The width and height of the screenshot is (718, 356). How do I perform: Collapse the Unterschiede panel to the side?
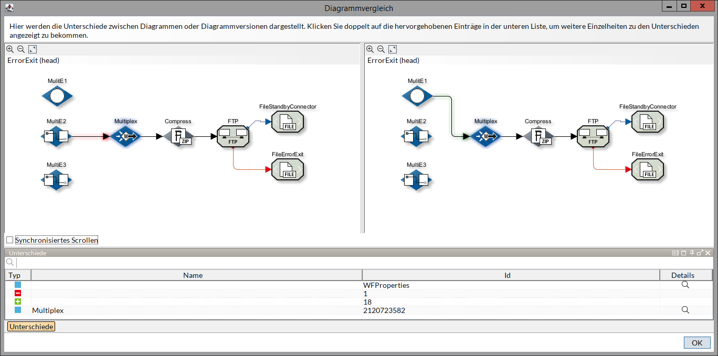[675, 253]
